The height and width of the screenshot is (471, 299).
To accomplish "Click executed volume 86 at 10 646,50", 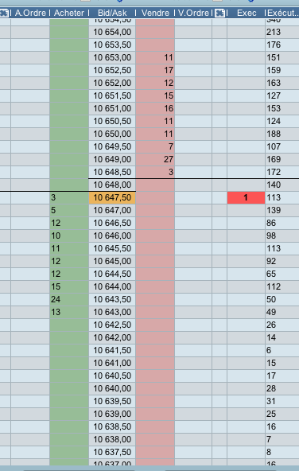I will point(282,223).
